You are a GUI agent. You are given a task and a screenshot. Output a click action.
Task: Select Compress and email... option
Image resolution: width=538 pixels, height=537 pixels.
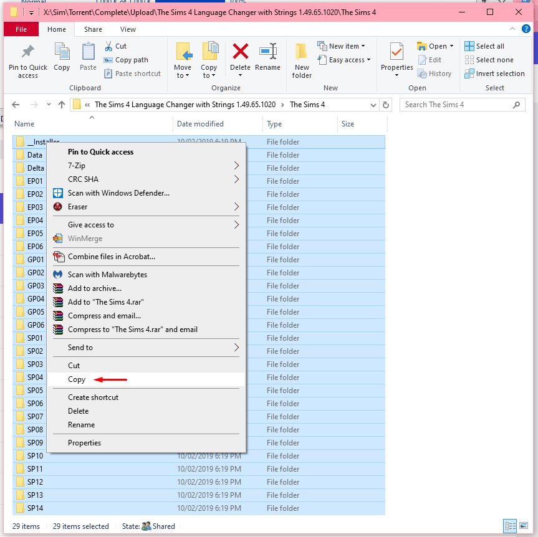tap(146, 316)
